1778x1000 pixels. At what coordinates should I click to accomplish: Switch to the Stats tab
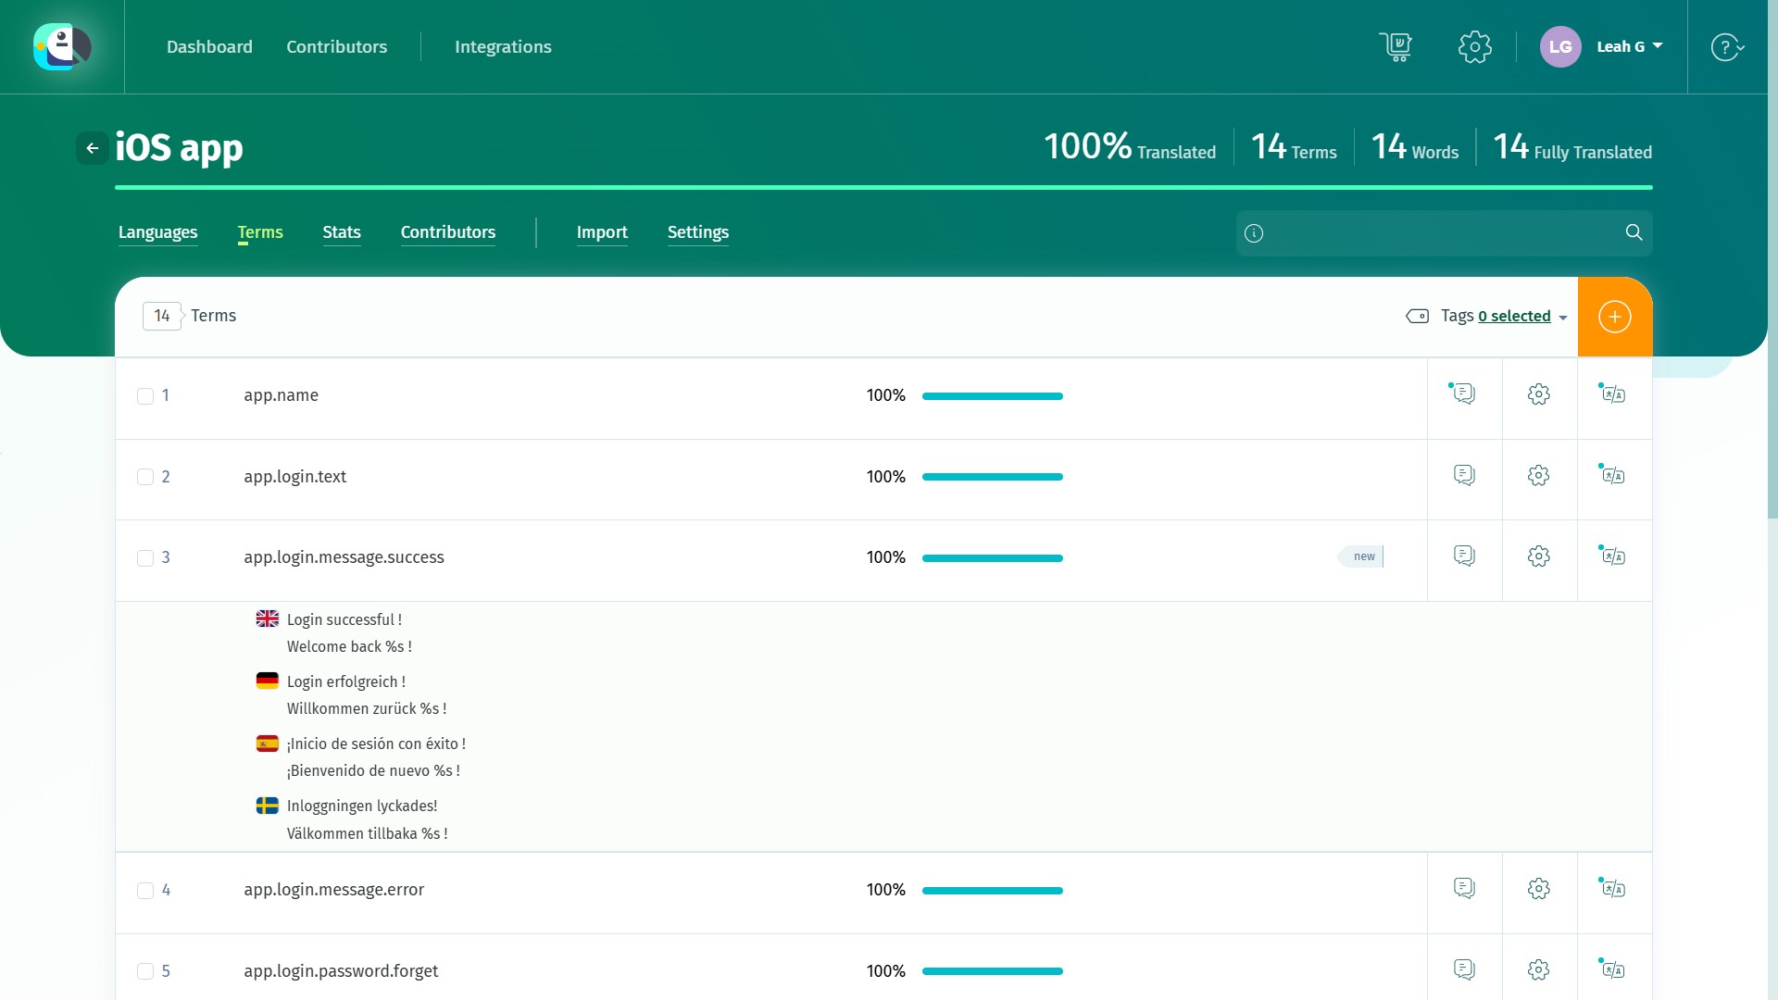pos(341,232)
